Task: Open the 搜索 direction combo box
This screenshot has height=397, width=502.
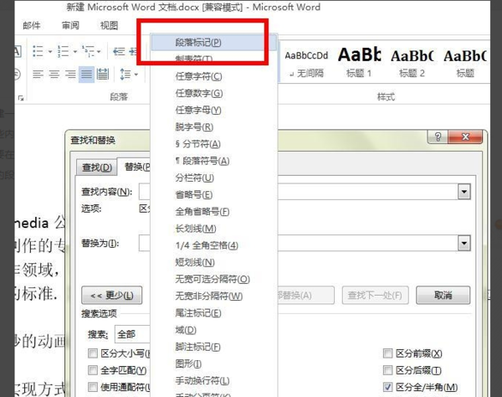Action: pyautogui.click(x=132, y=334)
